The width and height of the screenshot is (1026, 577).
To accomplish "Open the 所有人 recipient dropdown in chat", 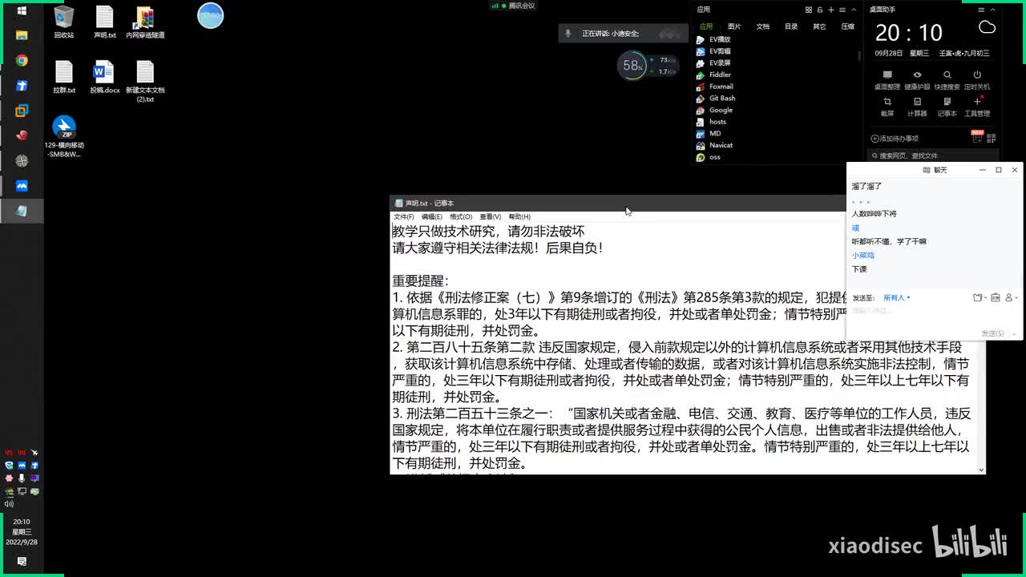I will pyautogui.click(x=896, y=297).
